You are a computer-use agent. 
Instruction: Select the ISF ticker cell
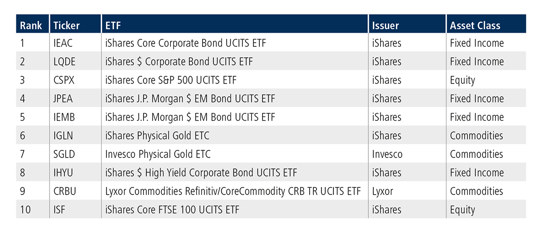click(x=60, y=210)
